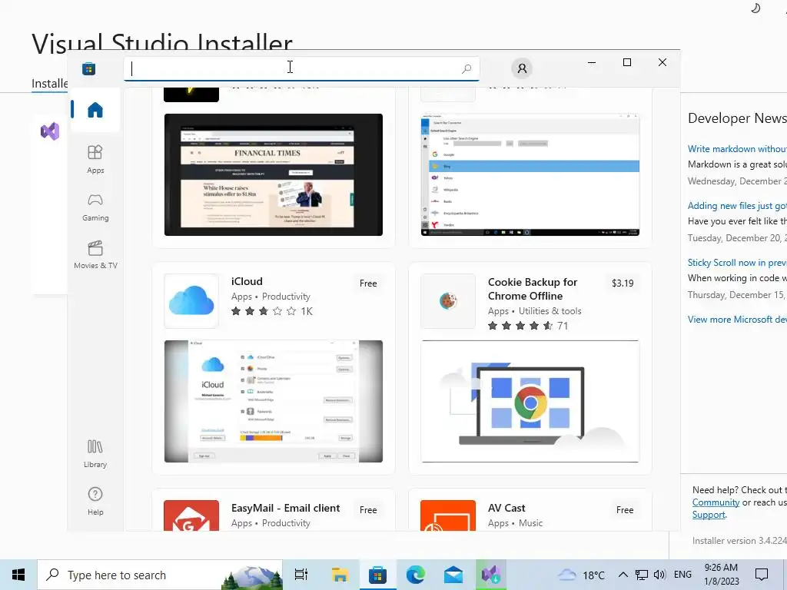787x590 pixels.
Task: Open the Financial Times app screenshot
Action: [x=274, y=174]
